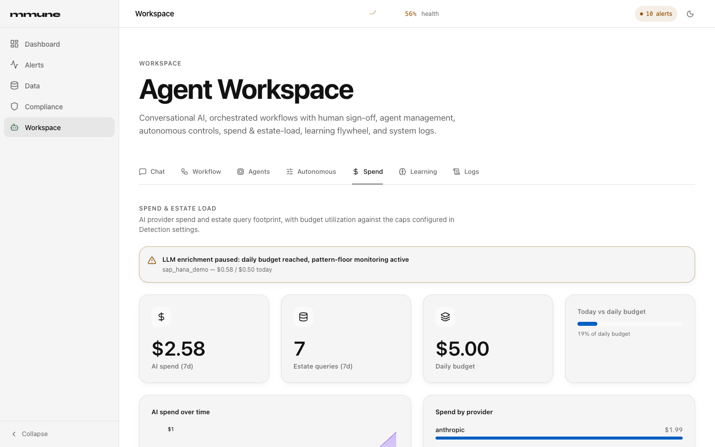Screen dimensions: 715x447
Task: Switch to the Workflow tab
Action: [201, 172]
